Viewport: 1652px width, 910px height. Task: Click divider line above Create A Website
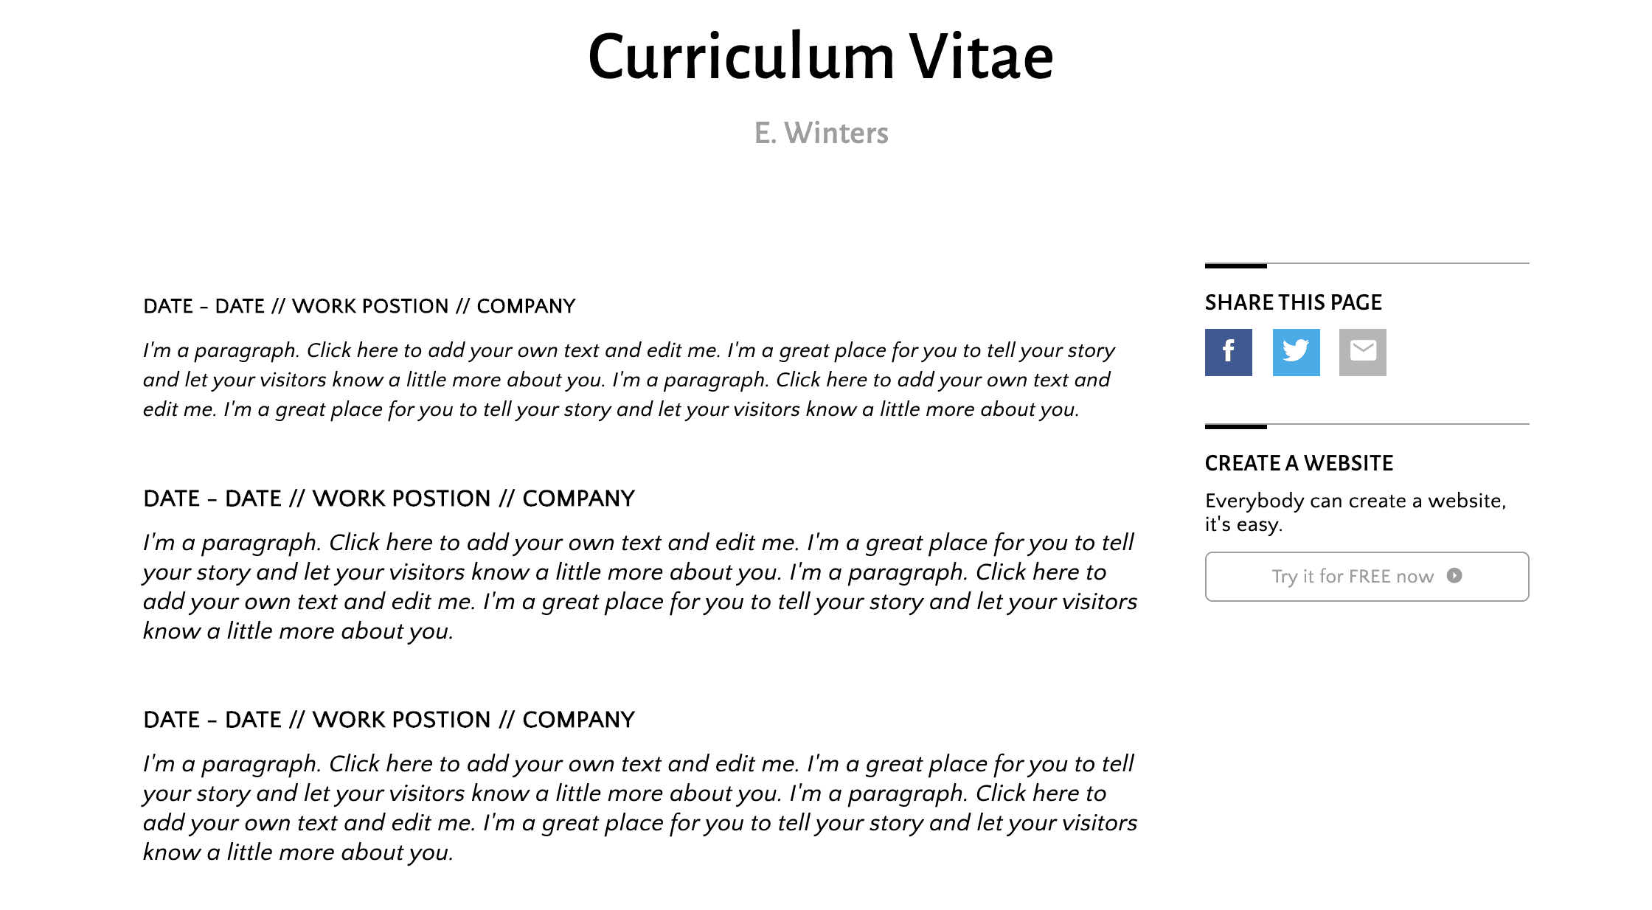point(1367,426)
